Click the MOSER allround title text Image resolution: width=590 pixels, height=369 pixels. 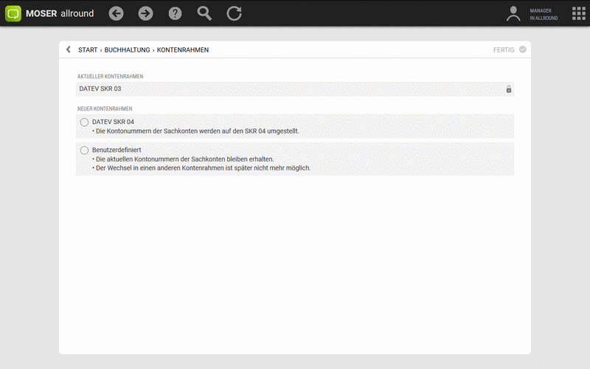coord(60,13)
